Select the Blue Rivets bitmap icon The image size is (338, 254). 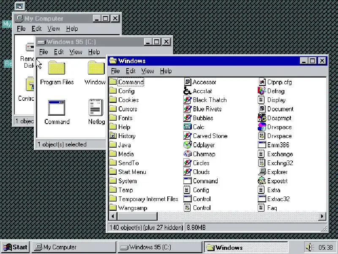[187, 109]
